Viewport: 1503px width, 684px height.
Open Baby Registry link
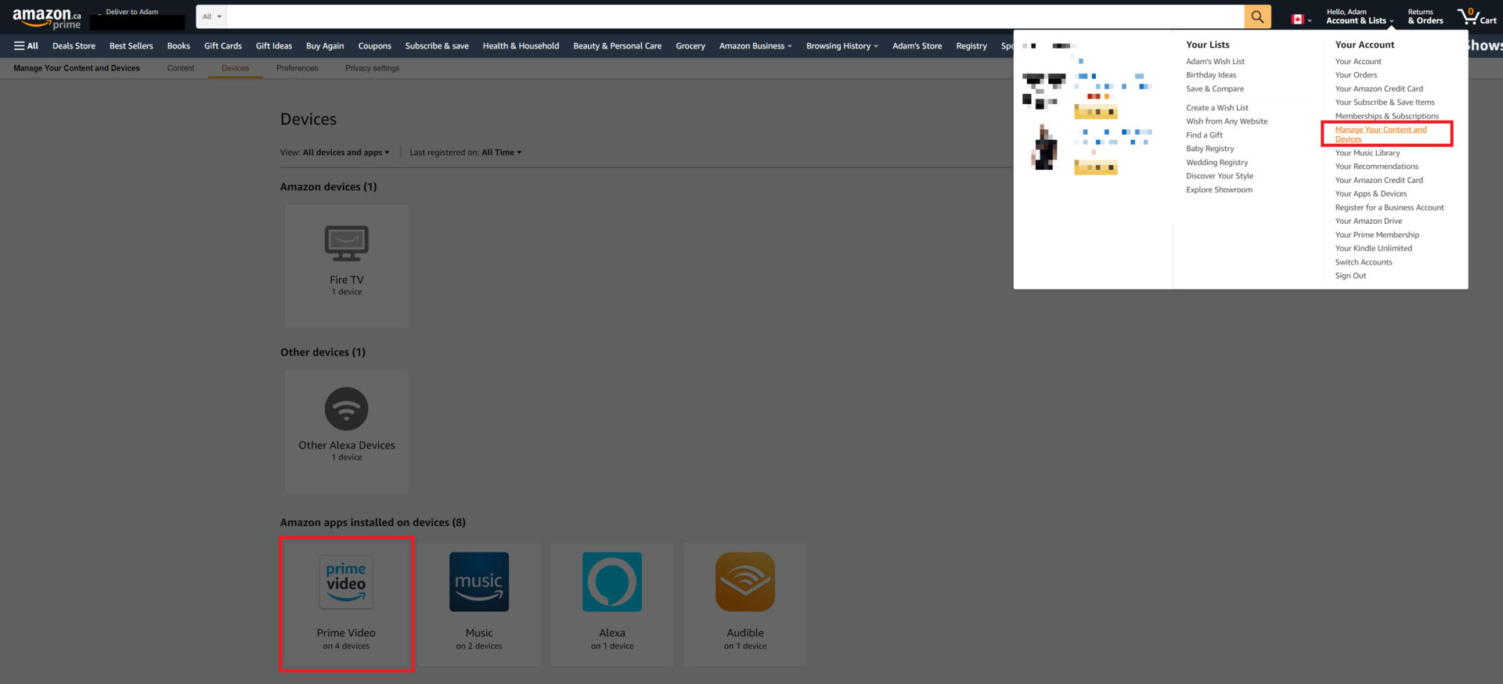1209,149
